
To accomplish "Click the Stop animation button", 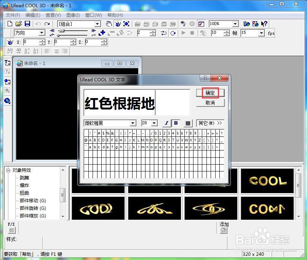I will 192,33.
